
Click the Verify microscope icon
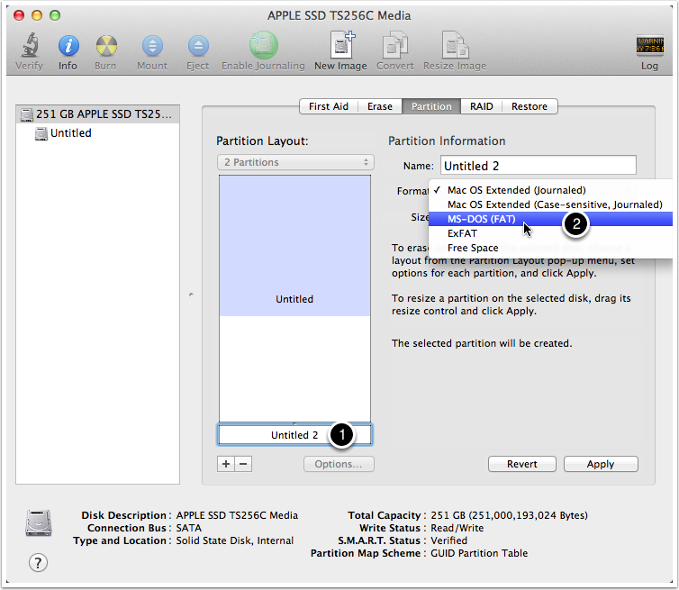coord(30,45)
